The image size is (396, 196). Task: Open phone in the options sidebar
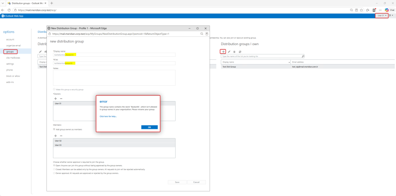pyautogui.click(x=9, y=70)
